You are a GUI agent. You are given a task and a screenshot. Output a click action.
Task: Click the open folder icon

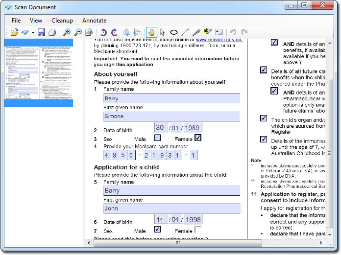click(14, 33)
